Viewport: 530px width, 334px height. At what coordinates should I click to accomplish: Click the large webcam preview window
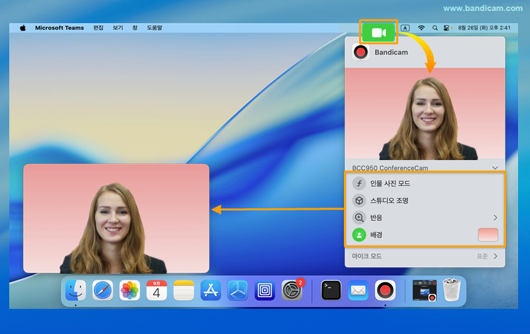click(117, 218)
